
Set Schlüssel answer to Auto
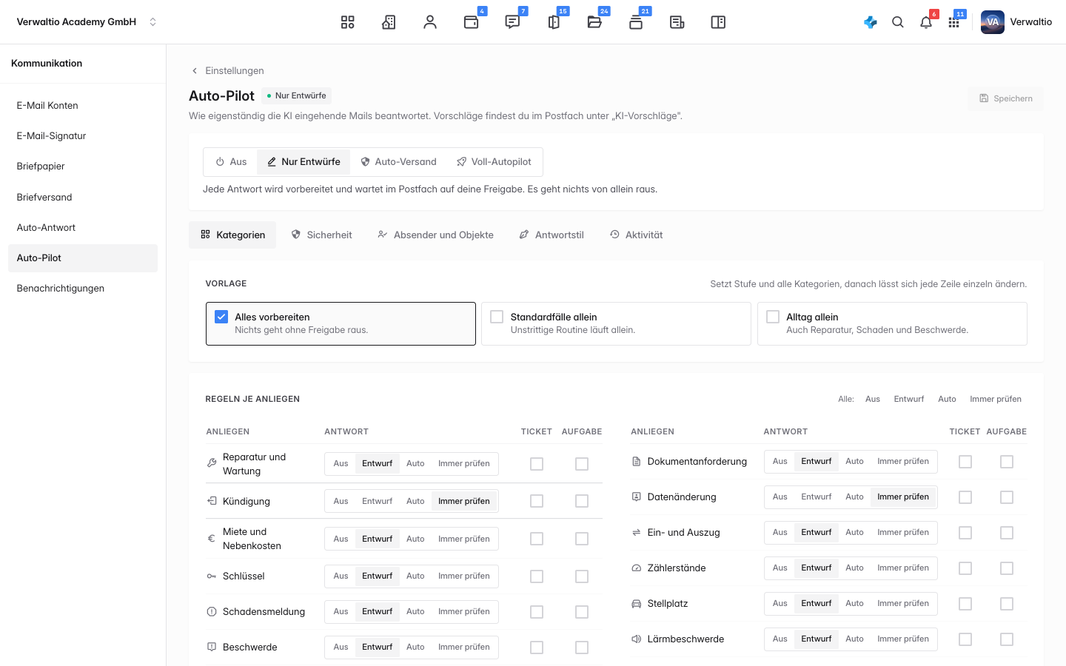(415, 576)
